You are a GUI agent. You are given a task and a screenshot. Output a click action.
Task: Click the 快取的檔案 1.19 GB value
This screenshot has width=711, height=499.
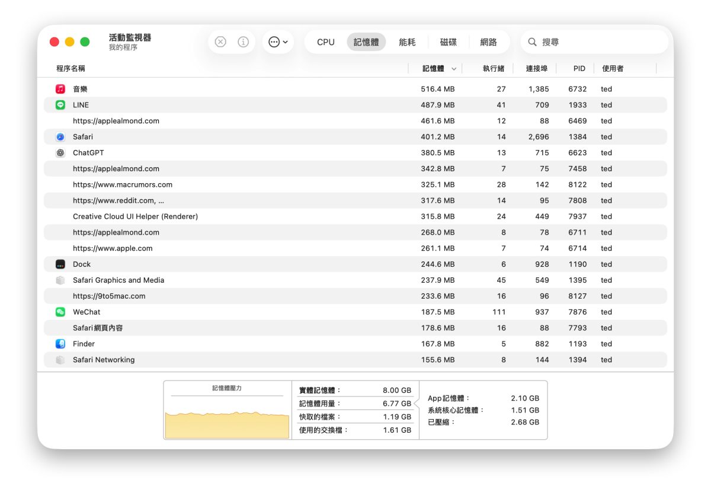coord(398,417)
